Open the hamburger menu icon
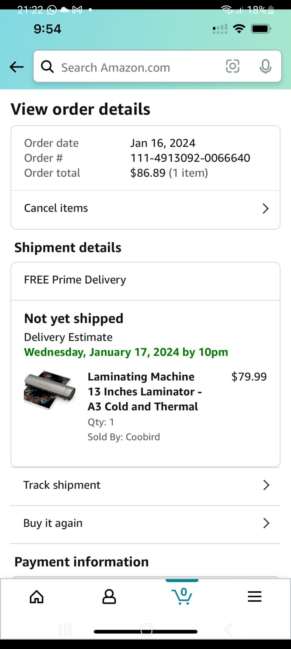291x649 pixels. (255, 596)
